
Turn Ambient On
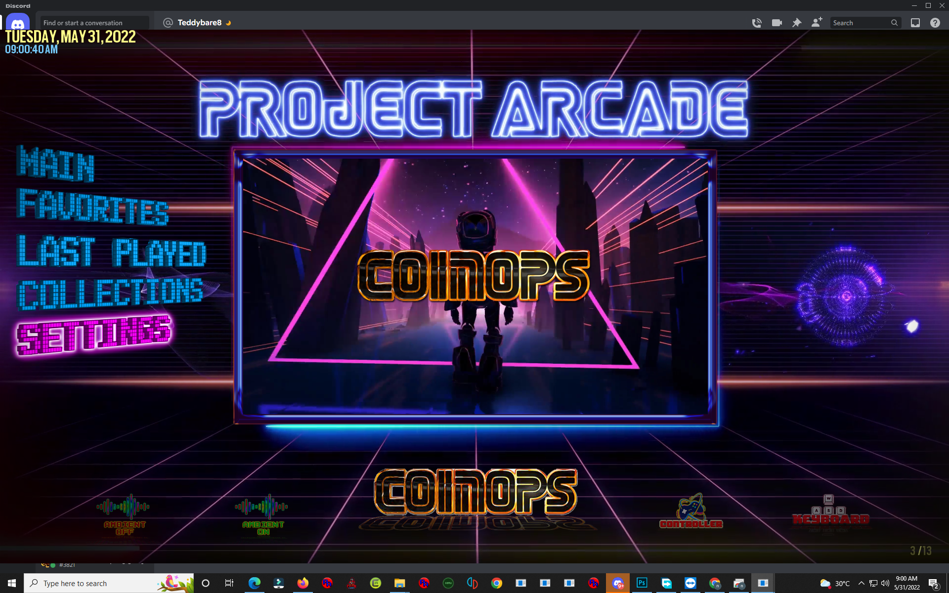(x=262, y=514)
